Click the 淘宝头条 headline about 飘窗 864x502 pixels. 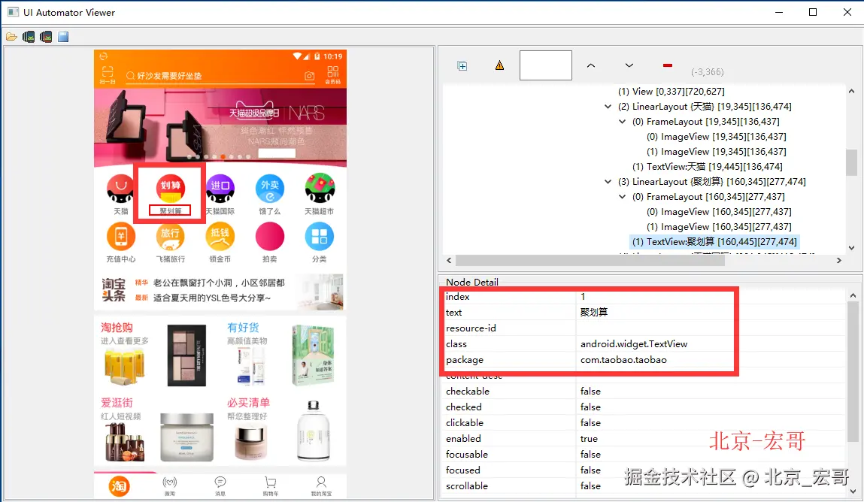[219, 283]
